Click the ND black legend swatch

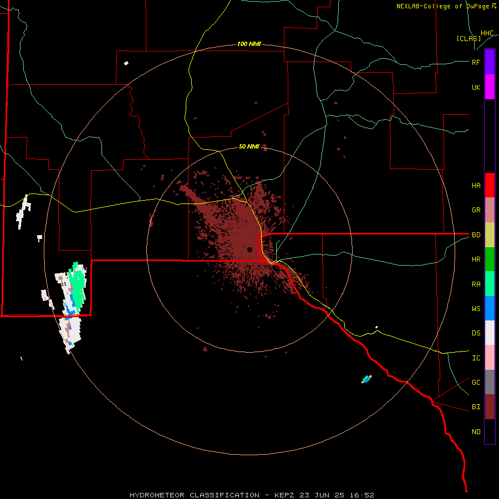pos(490,431)
